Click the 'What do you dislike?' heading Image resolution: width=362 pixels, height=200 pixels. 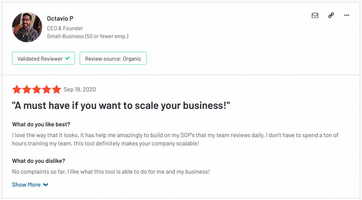tap(39, 161)
